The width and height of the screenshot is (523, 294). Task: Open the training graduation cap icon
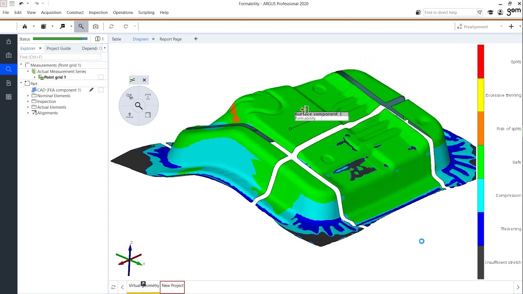click(x=491, y=13)
